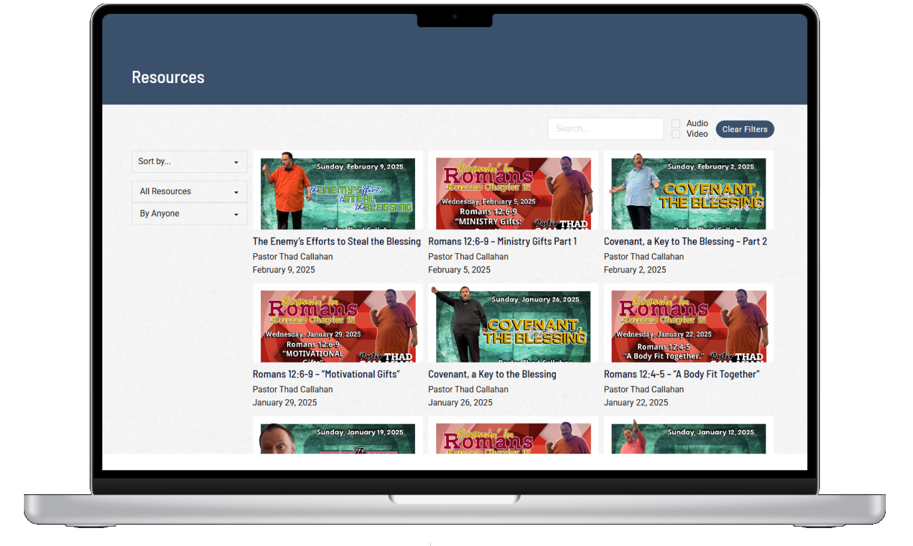Click Pastor Thad Callahan under A Body Fit Together
This screenshot has width=913, height=546.
643,390
